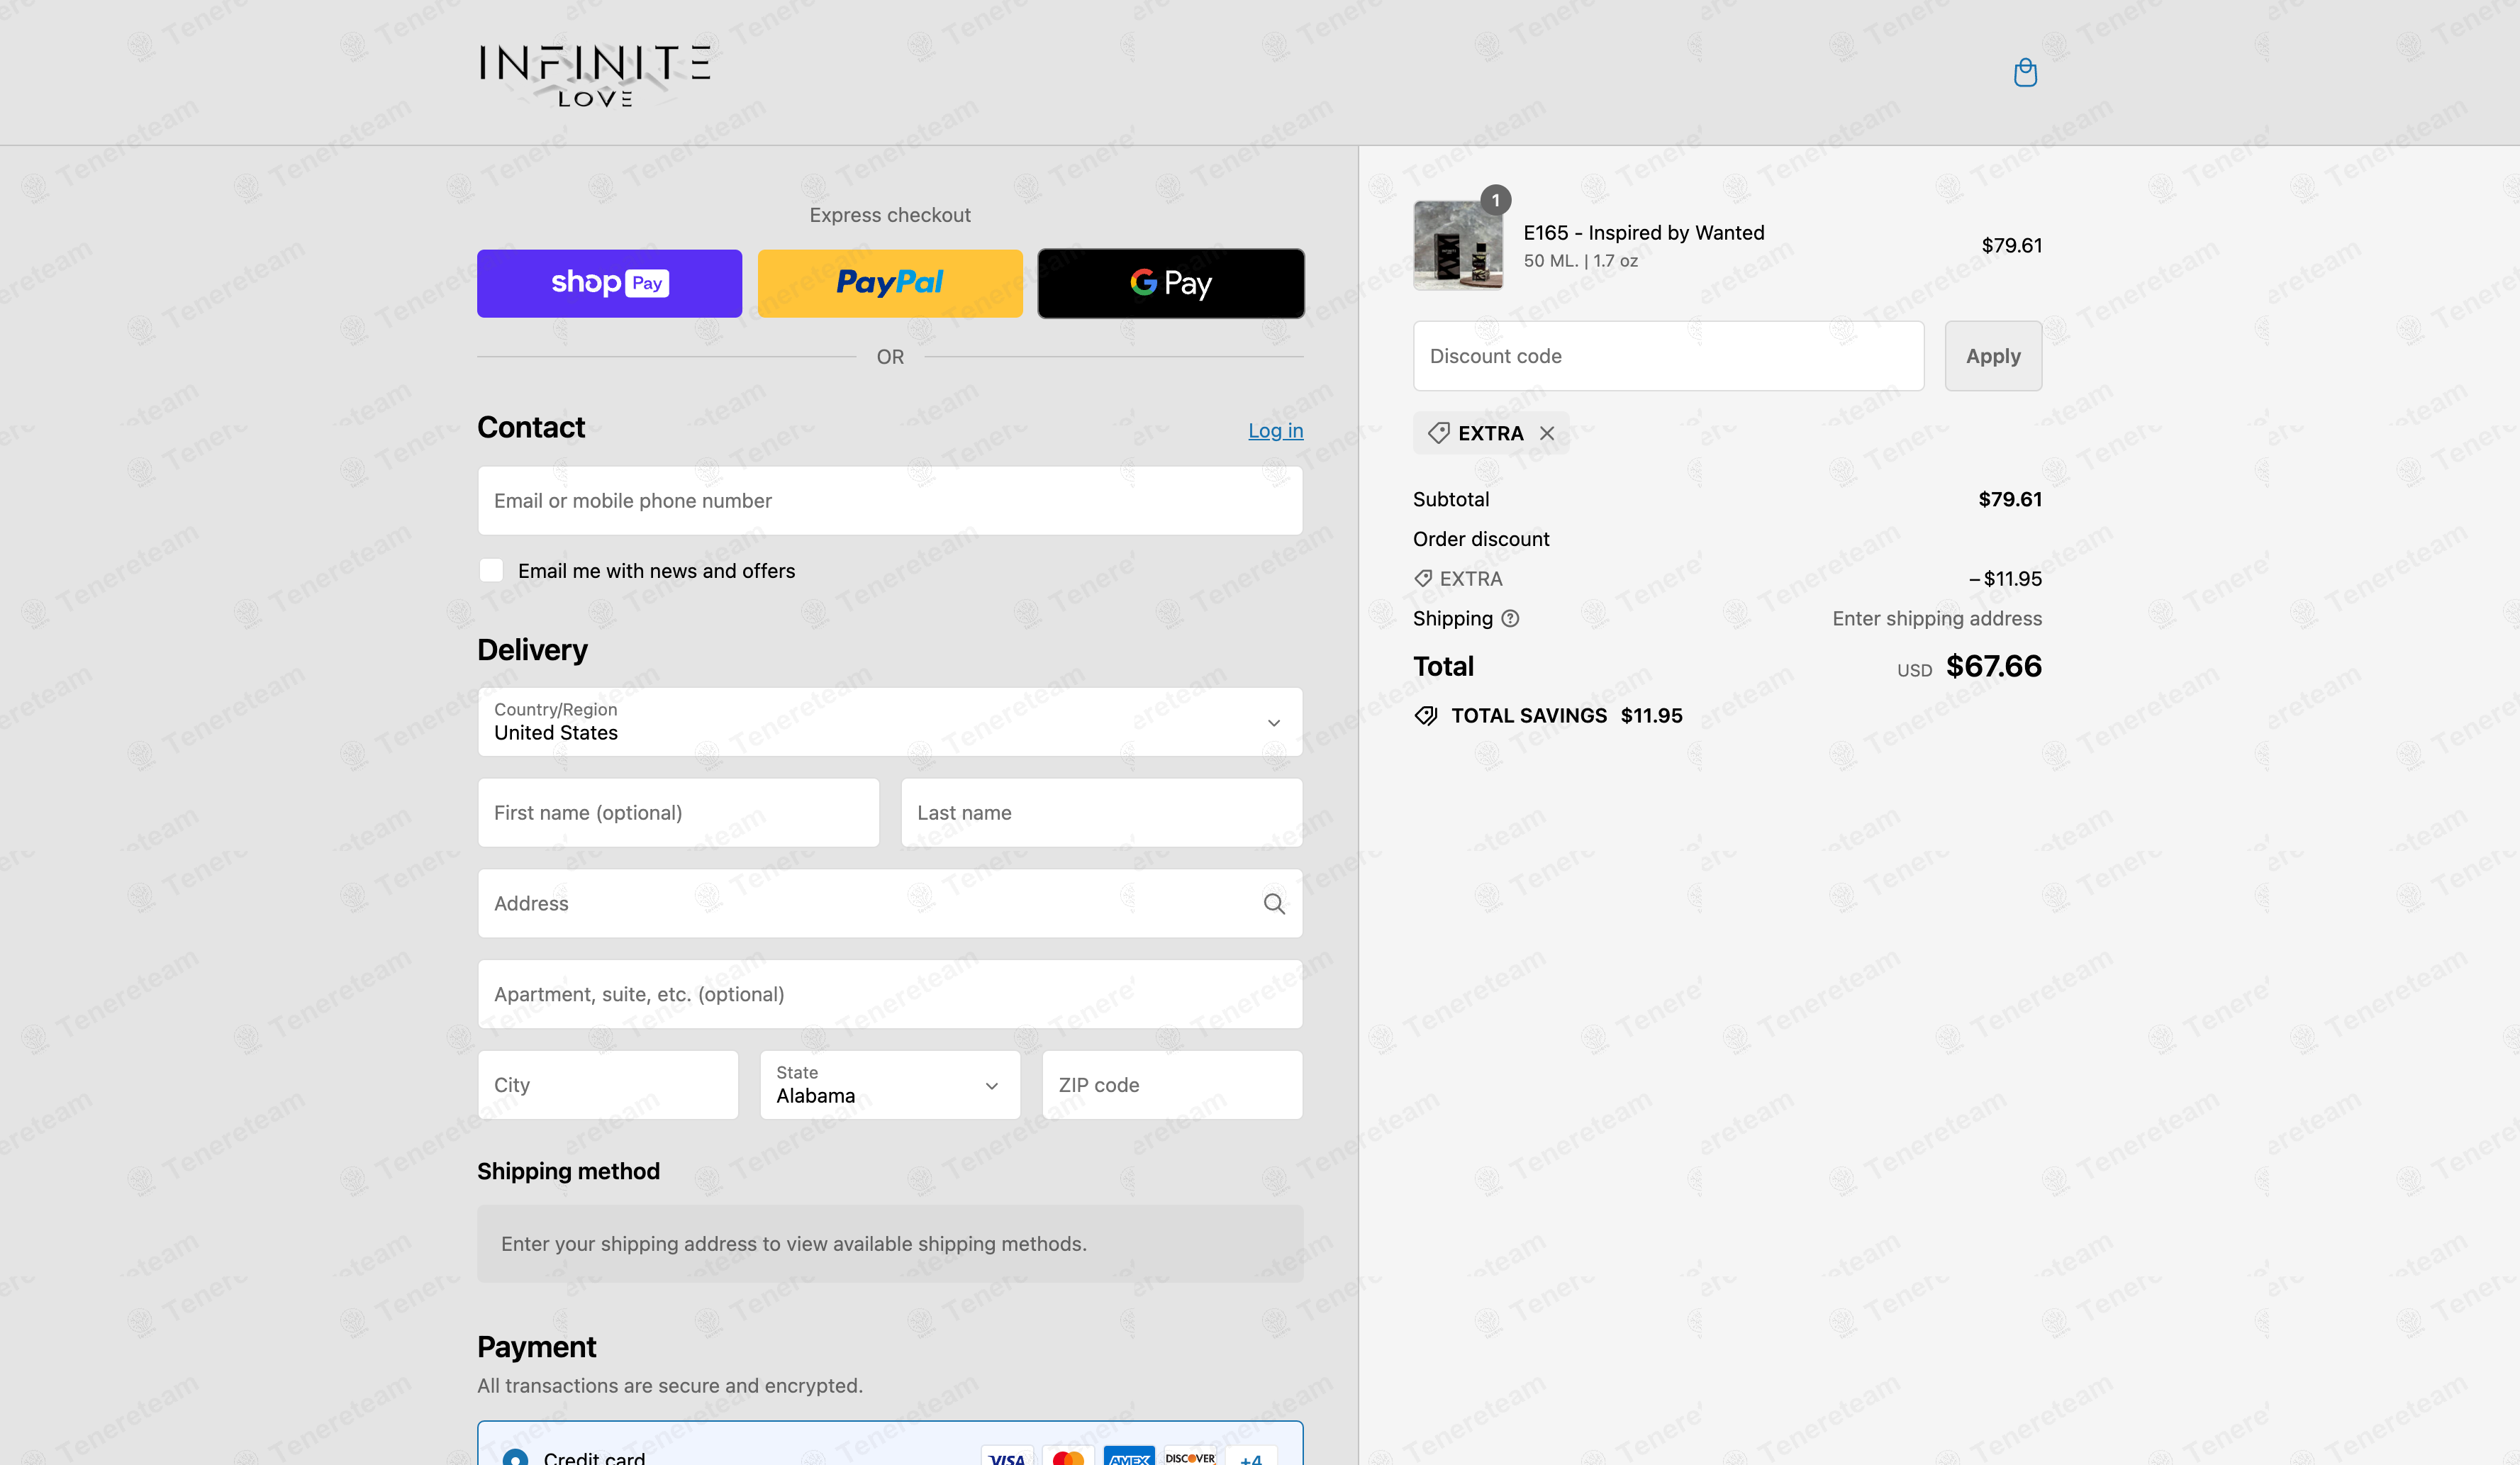Focus the Discount code field
Viewport: 2520px width, 1465px height.
pos(1667,356)
